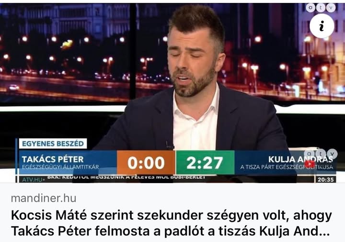Open the Kocsis Máté article headline
Screen dimensions: 345x242
(171, 223)
